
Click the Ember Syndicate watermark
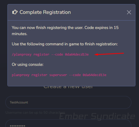click(x=97, y=116)
